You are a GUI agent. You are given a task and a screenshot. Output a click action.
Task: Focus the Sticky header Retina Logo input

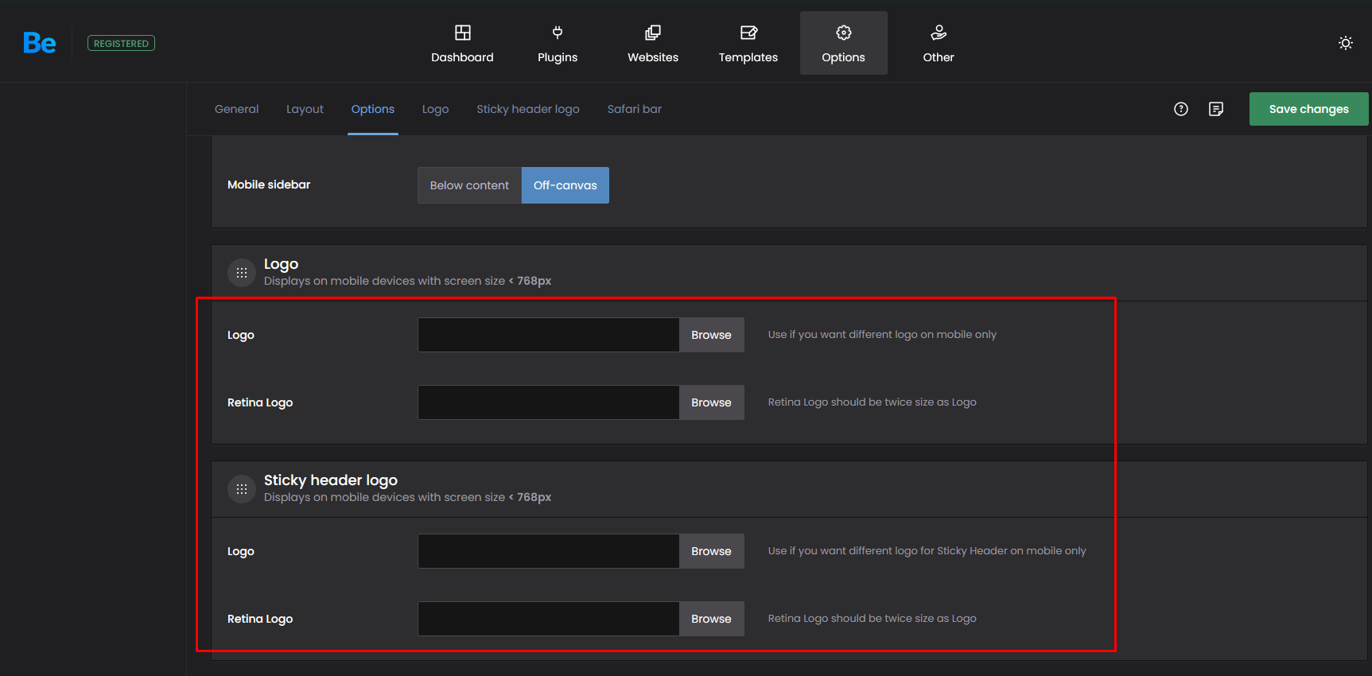[549, 619]
